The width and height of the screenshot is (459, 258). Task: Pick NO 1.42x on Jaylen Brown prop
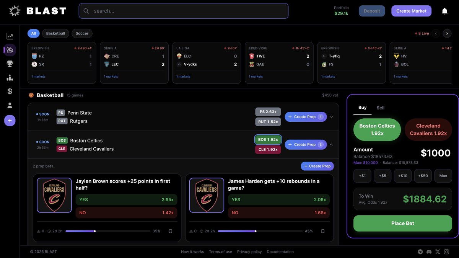(x=126, y=213)
